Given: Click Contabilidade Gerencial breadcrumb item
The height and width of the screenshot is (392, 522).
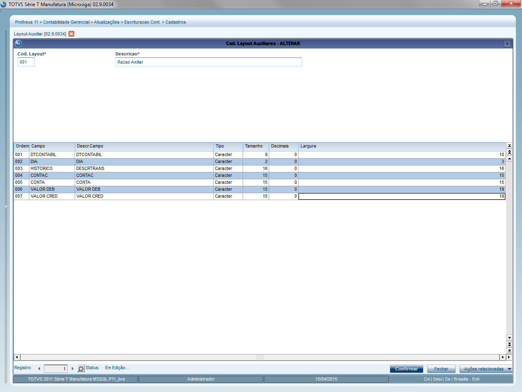Looking at the screenshot, I should click(x=66, y=22).
